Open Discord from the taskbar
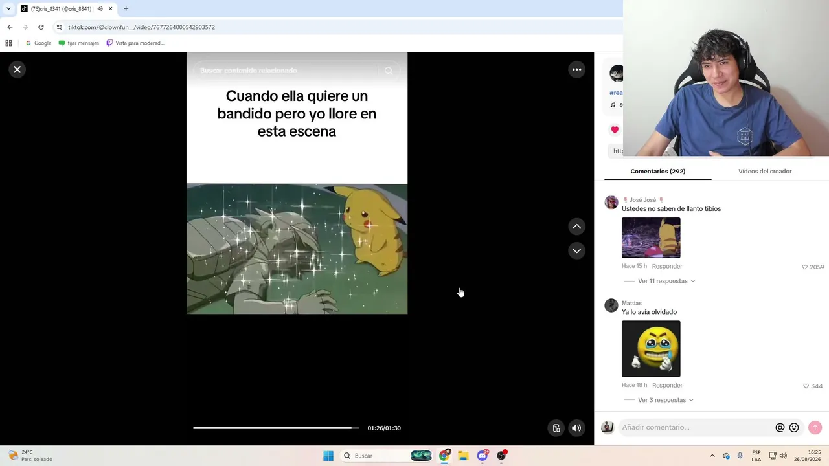Image resolution: width=829 pixels, height=466 pixels. pos(483,456)
